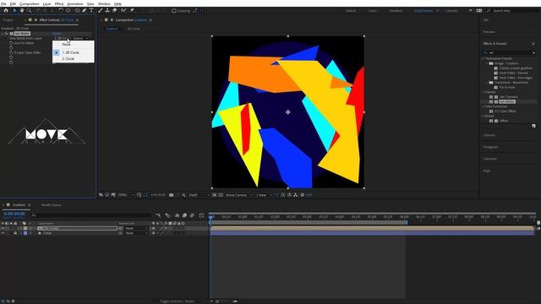Collapse the Animation Presets group

483,58
